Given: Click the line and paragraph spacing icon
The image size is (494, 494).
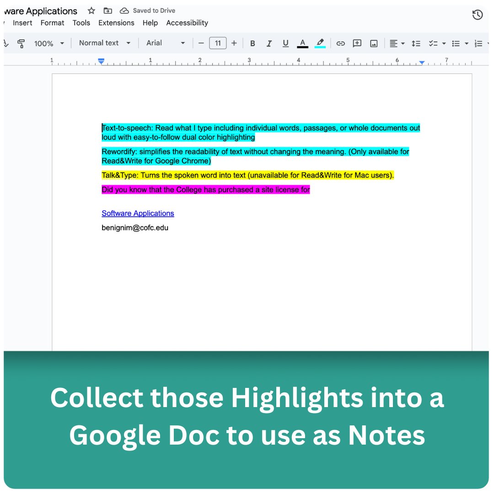Looking at the screenshot, I should click(x=416, y=43).
